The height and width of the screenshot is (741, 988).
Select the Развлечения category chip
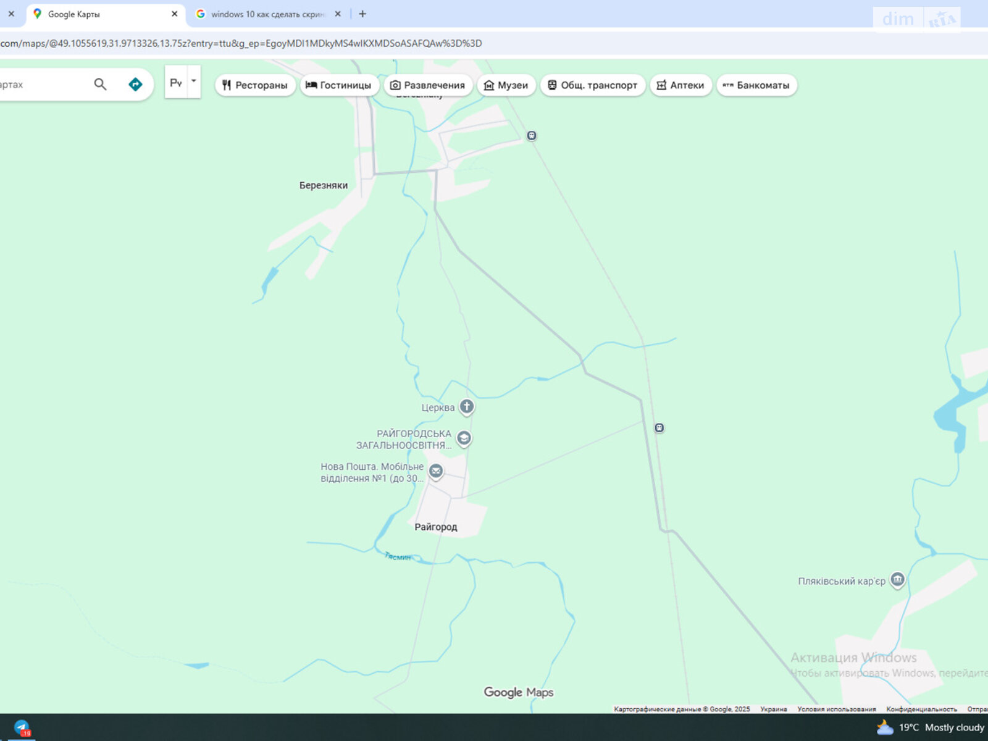428,85
